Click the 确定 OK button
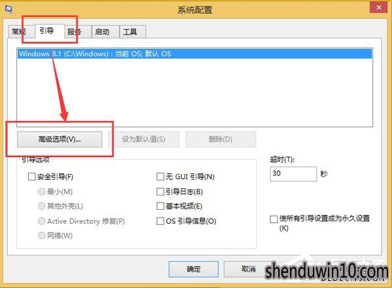This screenshot has height=288, width=392. click(193, 269)
